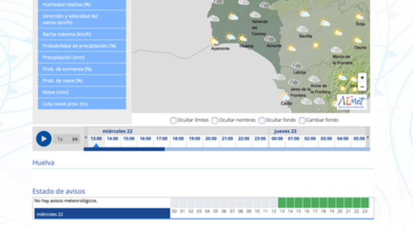The width and height of the screenshot is (413, 232).
Task: Click the fast-forward speed arrows
Action: [x=75, y=139]
